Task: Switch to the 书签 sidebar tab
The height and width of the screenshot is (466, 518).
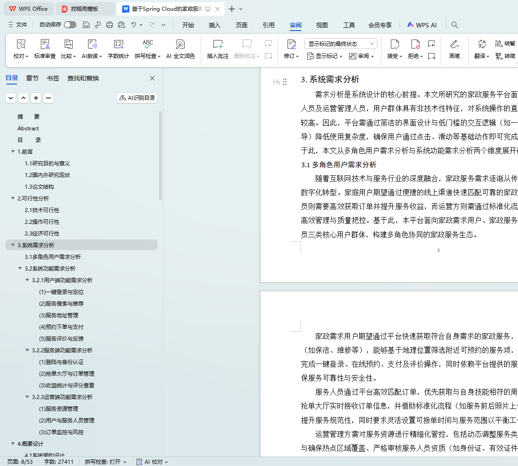Action: click(x=53, y=78)
